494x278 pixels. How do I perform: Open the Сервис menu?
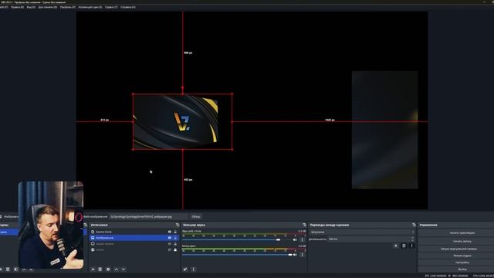111,7
